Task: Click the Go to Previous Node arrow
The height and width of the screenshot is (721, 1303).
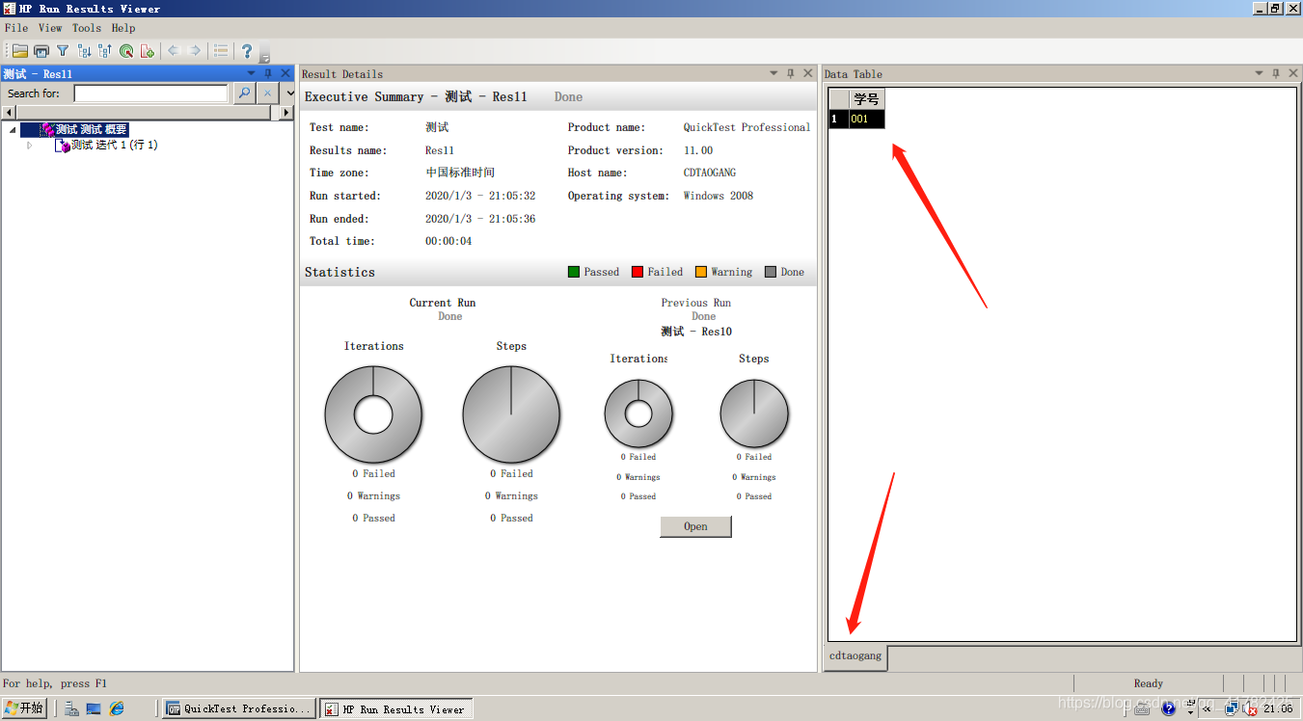Action: (x=174, y=51)
